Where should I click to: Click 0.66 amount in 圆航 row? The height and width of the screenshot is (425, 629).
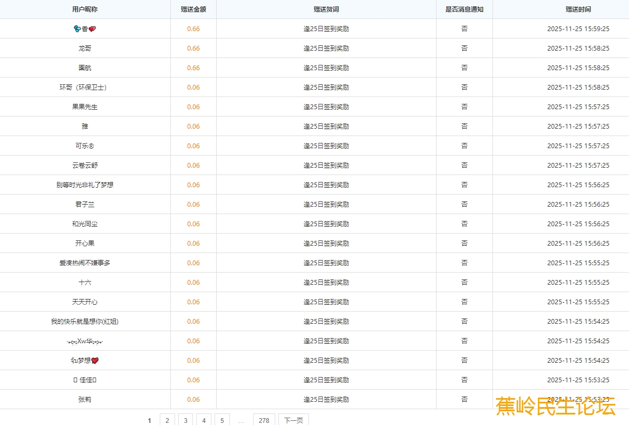tap(193, 68)
